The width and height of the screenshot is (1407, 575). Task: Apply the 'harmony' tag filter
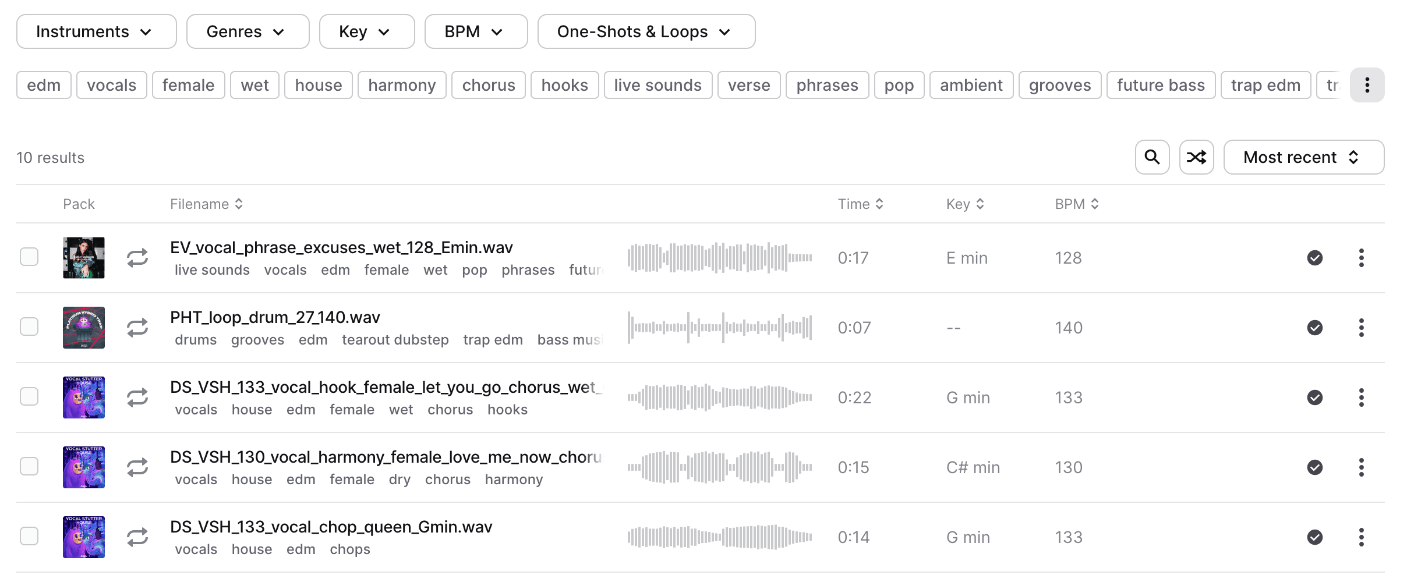pyautogui.click(x=402, y=86)
